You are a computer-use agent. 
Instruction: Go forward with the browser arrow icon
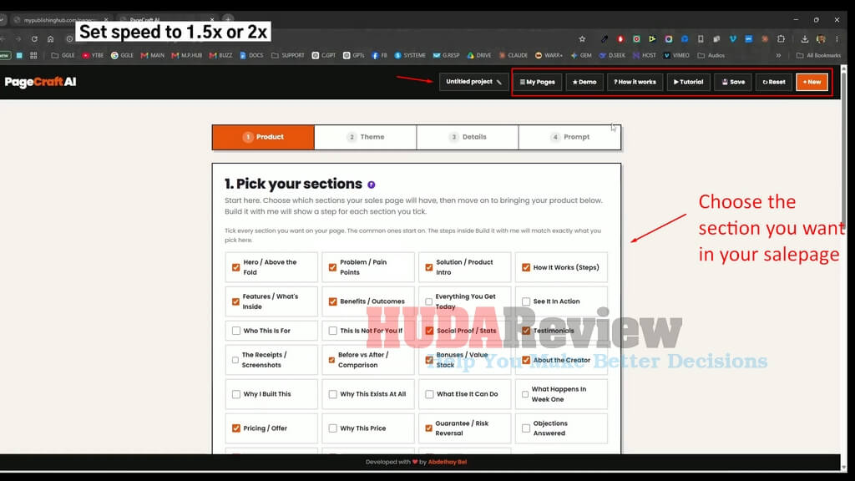tap(18, 39)
